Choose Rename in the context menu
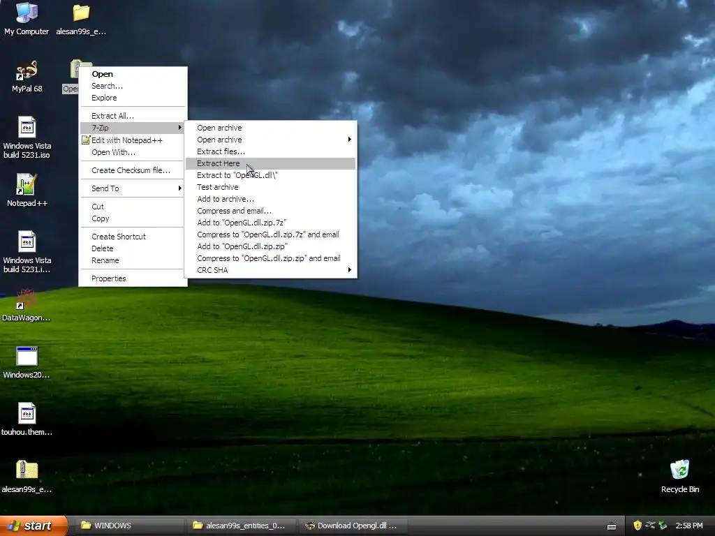Image resolution: width=715 pixels, height=536 pixels. tap(133, 260)
